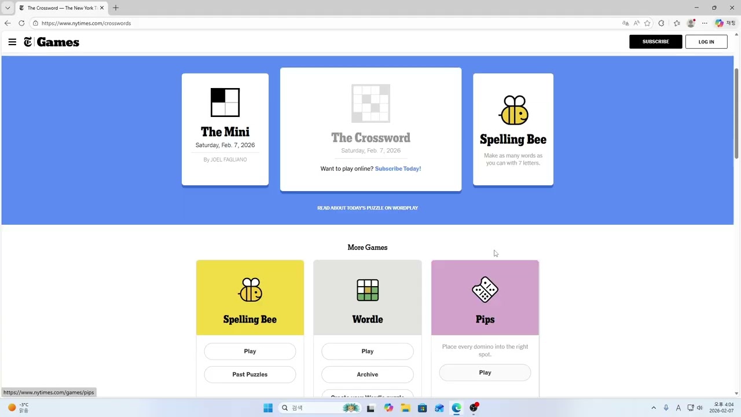741x417 pixels.
Task: Play Spelling Bee with the Play button
Action: pyautogui.click(x=250, y=351)
